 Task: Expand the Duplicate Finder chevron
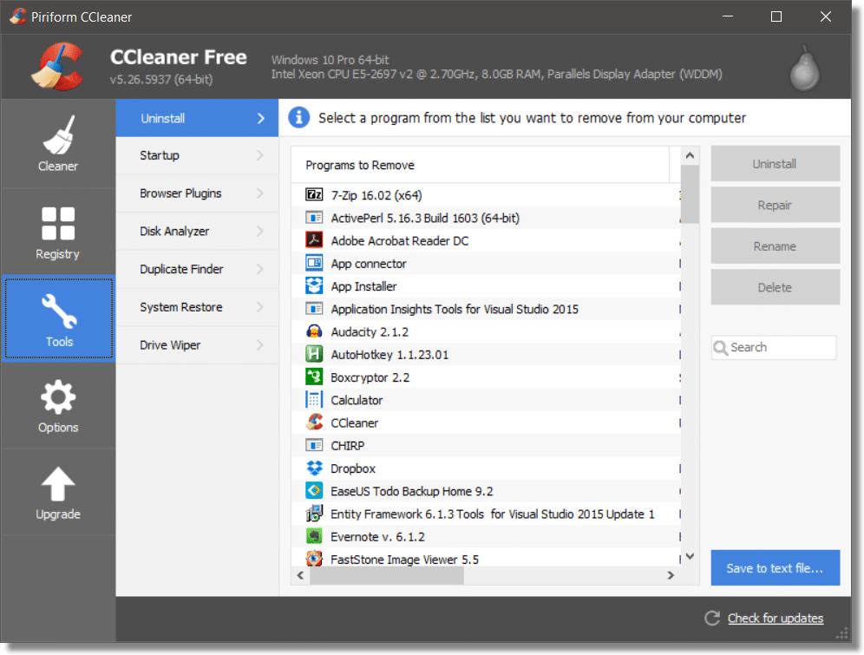[x=260, y=269]
